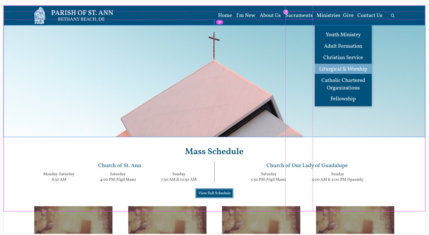The width and height of the screenshot is (429, 235).
Task: Open the Sacraments navigation menu
Action: pyautogui.click(x=299, y=16)
